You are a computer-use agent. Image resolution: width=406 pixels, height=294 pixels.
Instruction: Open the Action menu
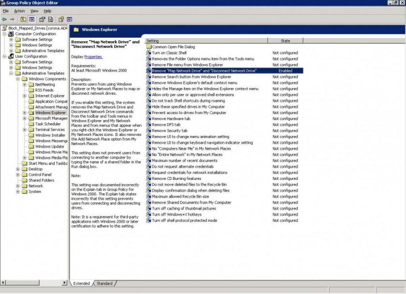tap(19, 11)
